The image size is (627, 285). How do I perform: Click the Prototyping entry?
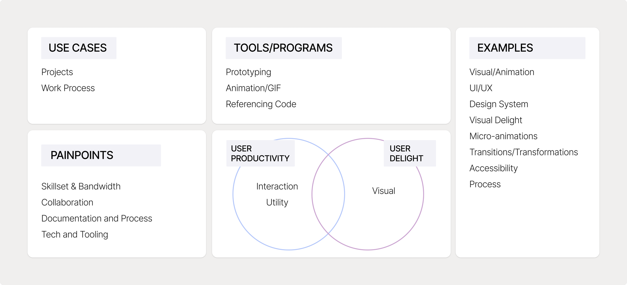tap(248, 72)
